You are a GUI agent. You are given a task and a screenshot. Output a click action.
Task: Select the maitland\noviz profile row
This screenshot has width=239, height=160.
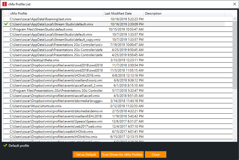point(118,80)
